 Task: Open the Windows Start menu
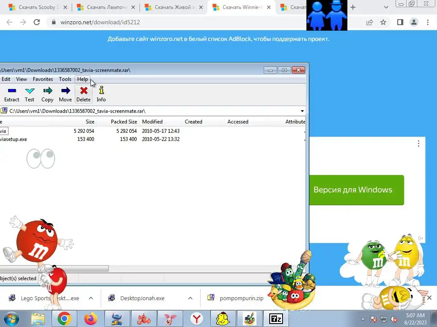coord(11,319)
